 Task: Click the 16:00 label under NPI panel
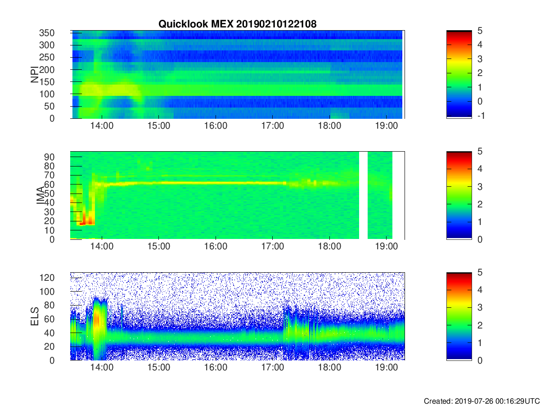coord(216,126)
